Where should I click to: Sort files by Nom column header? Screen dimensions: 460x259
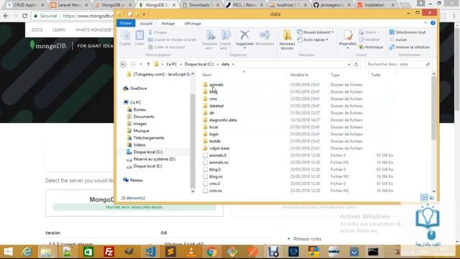tap(206, 75)
